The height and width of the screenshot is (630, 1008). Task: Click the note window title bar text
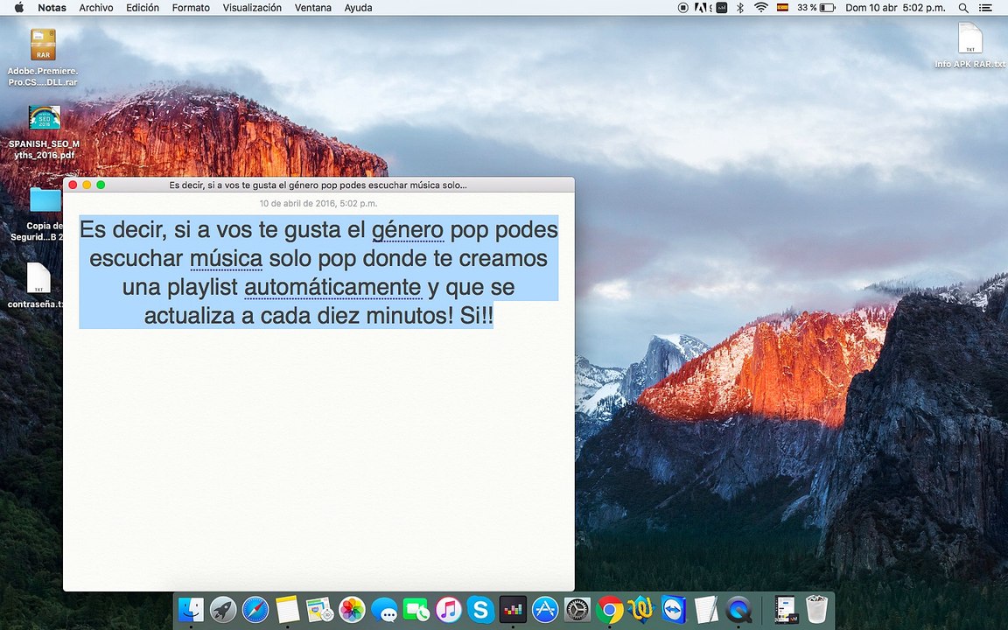click(318, 185)
